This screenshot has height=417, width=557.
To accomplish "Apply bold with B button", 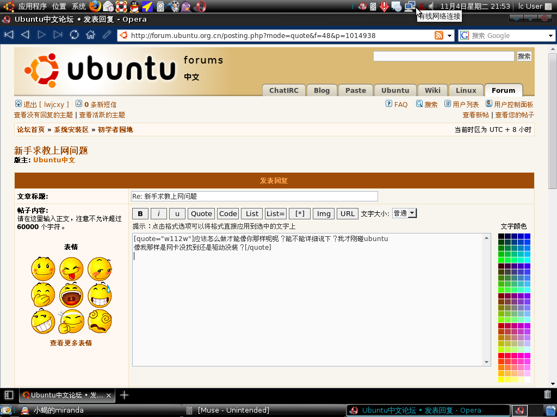I will pyautogui.click(x=140, y=213).
